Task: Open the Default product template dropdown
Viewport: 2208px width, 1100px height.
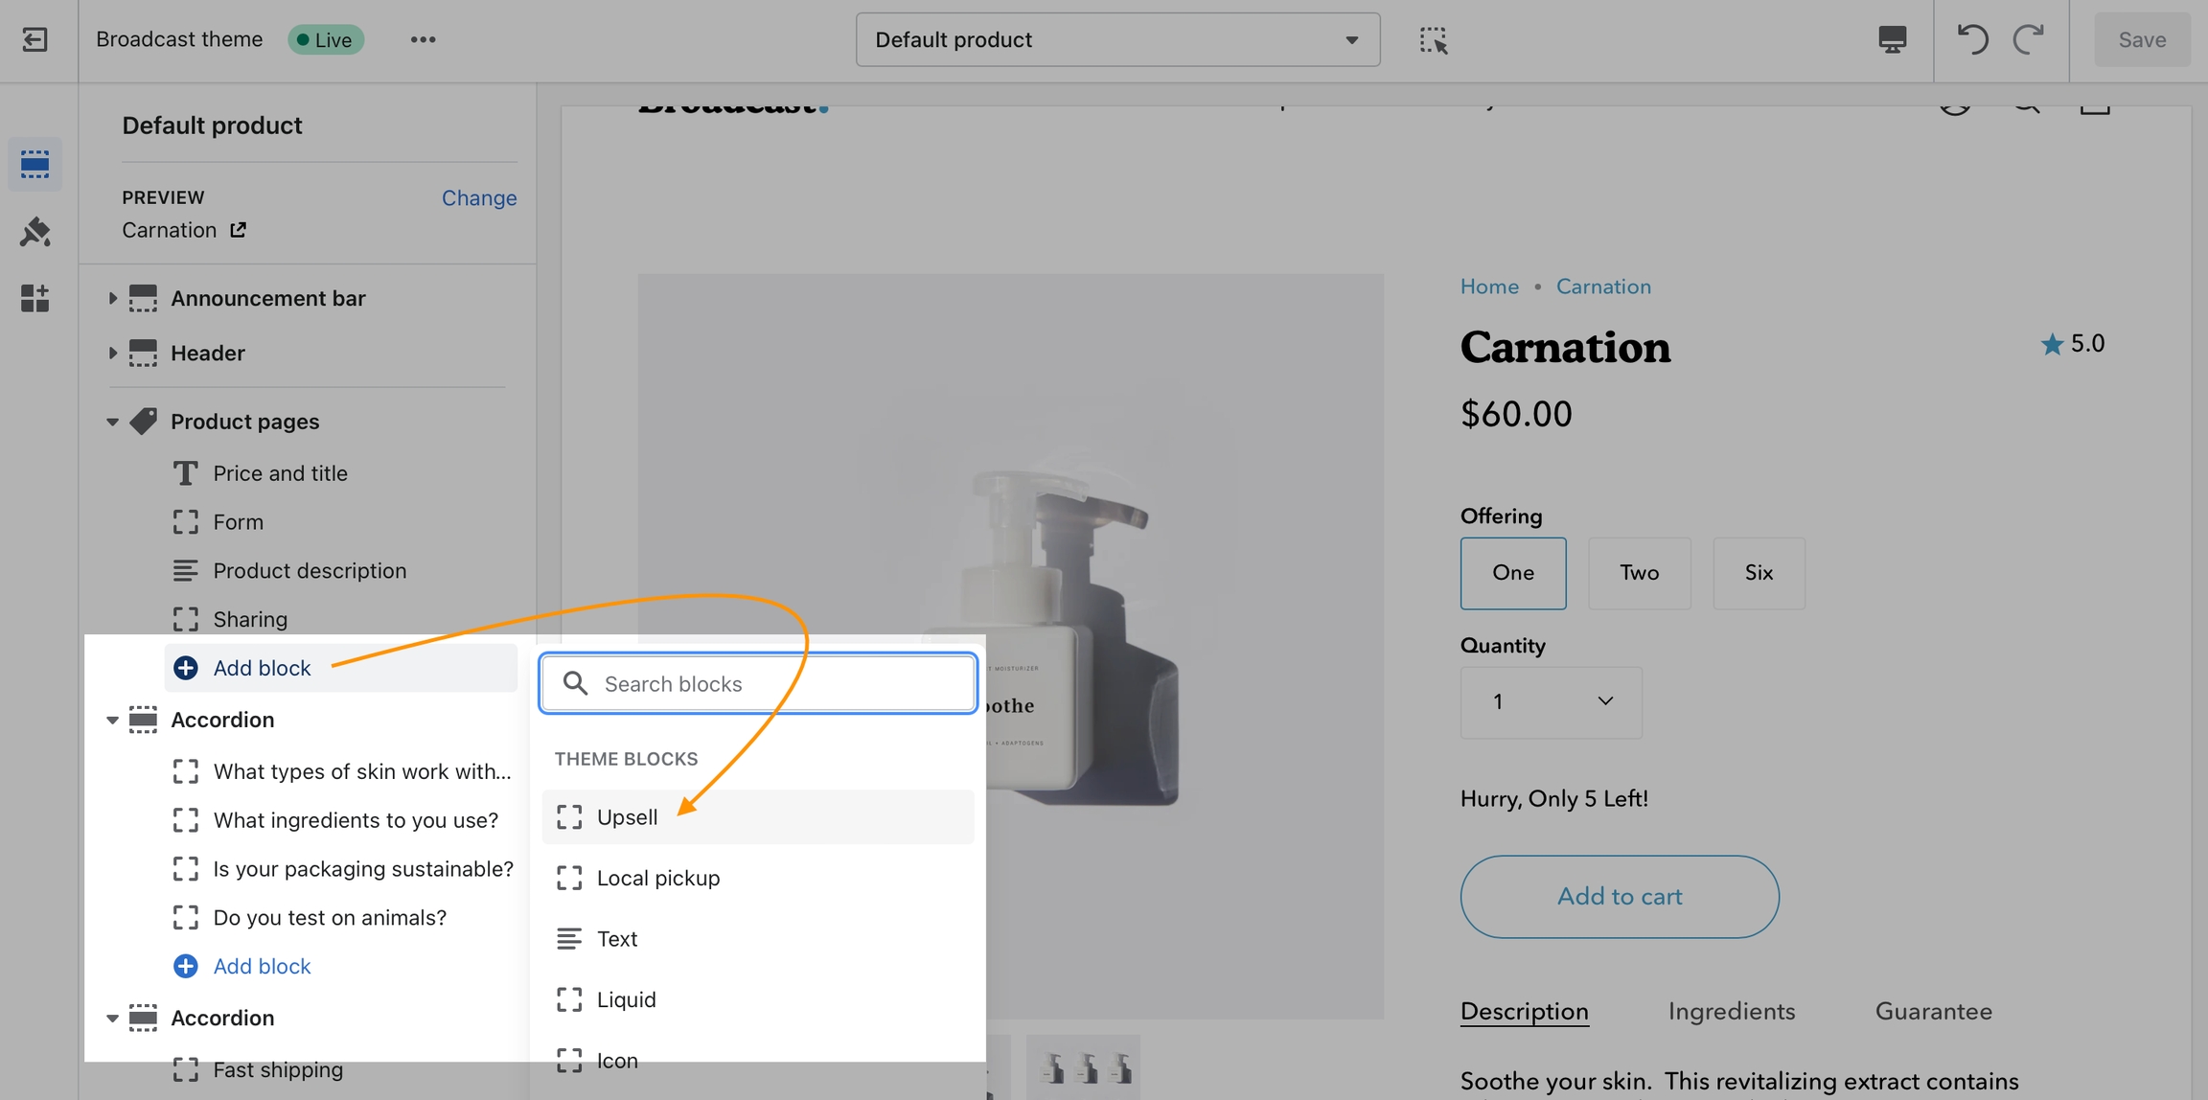Action: click(x=1116, y=39)
